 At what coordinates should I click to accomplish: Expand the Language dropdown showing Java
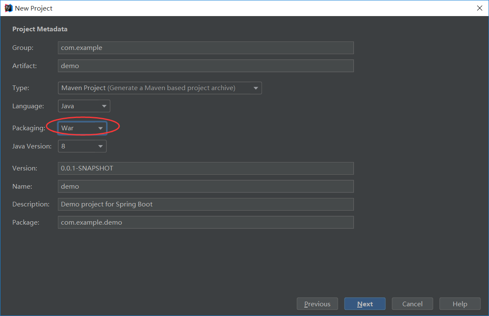pyautogui.click(x=84, y=106)
